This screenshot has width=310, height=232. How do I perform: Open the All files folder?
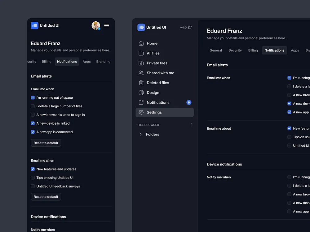153,53
